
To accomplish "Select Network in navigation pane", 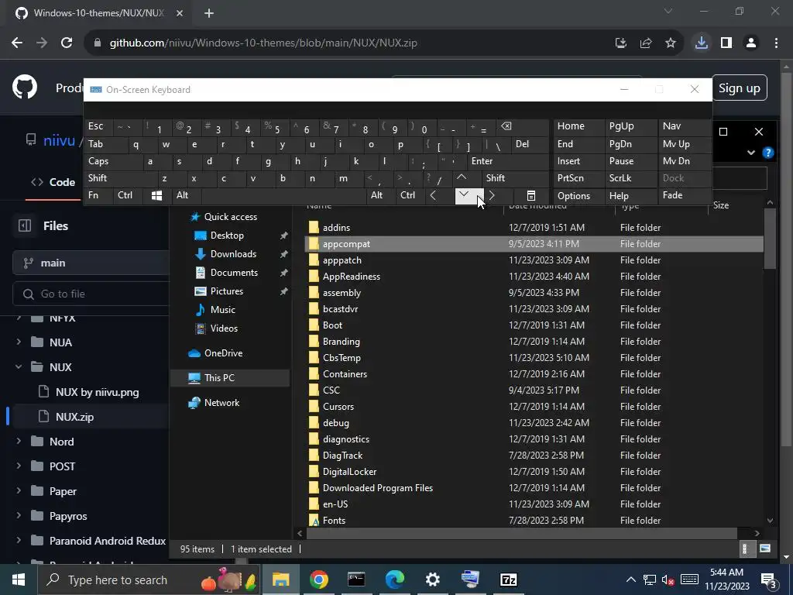I will pyautogui.click(x=221, y=403).
